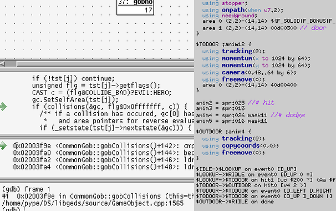The width and height of the screenshot is (336, 211).
Task: Click 'area 0' line with $(F_SOLID|F_BONUS
Action: [269, 21]
